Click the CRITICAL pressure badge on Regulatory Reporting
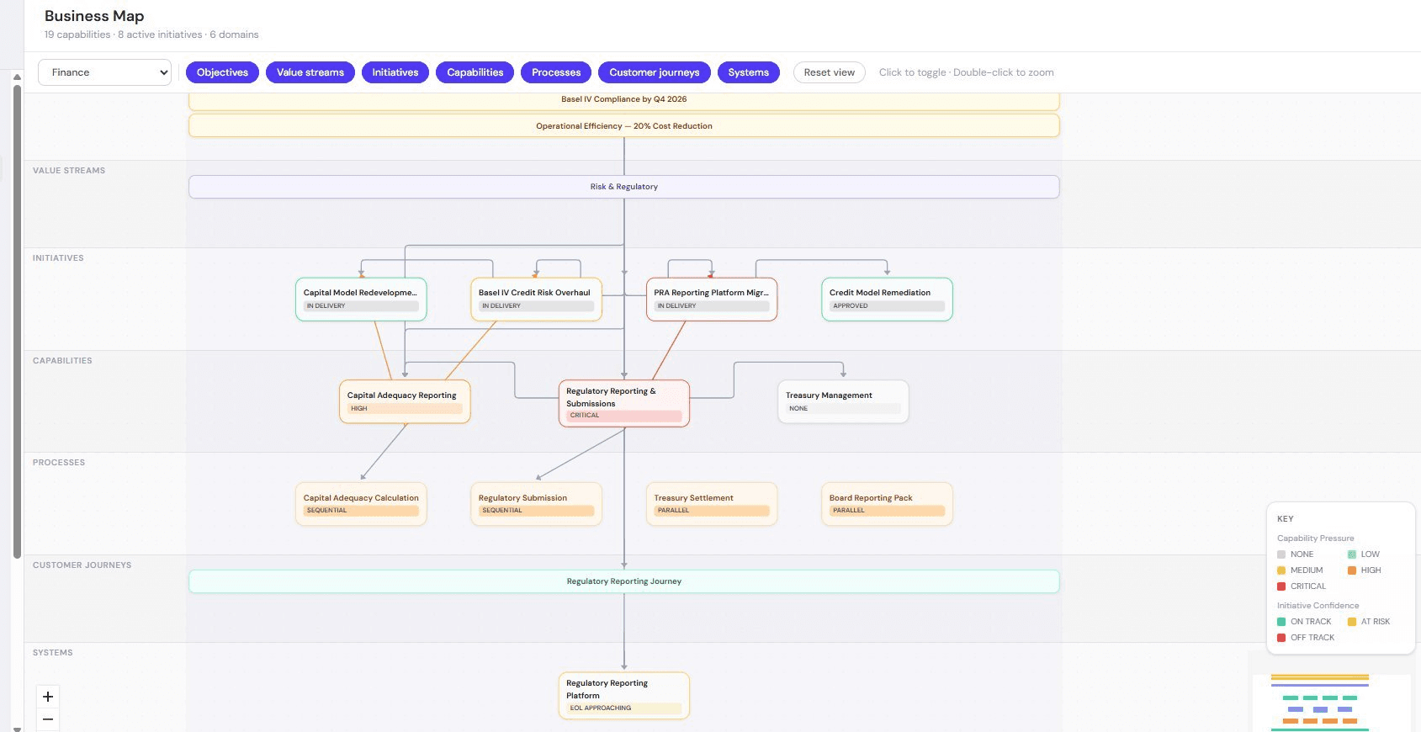 click(x=624, y=416)
